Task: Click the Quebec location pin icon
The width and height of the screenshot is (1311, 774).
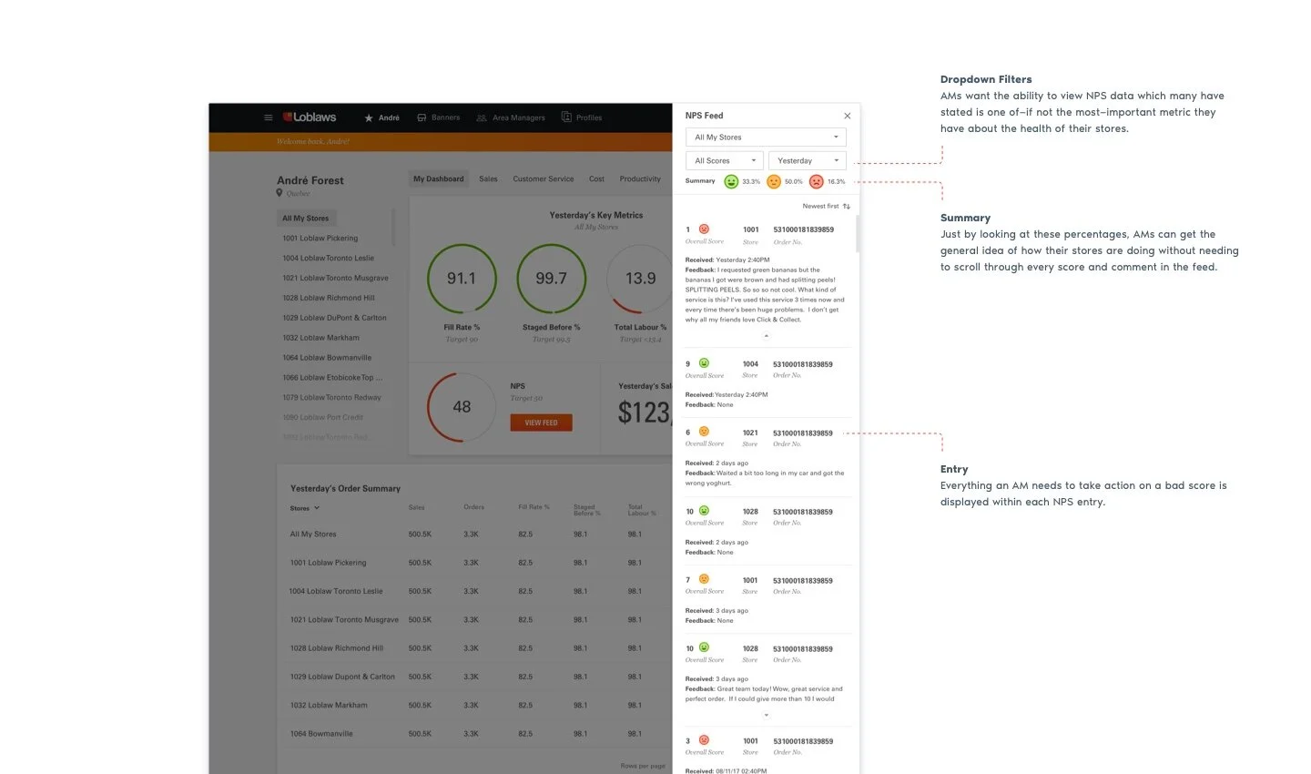Action: coord(279,192)
